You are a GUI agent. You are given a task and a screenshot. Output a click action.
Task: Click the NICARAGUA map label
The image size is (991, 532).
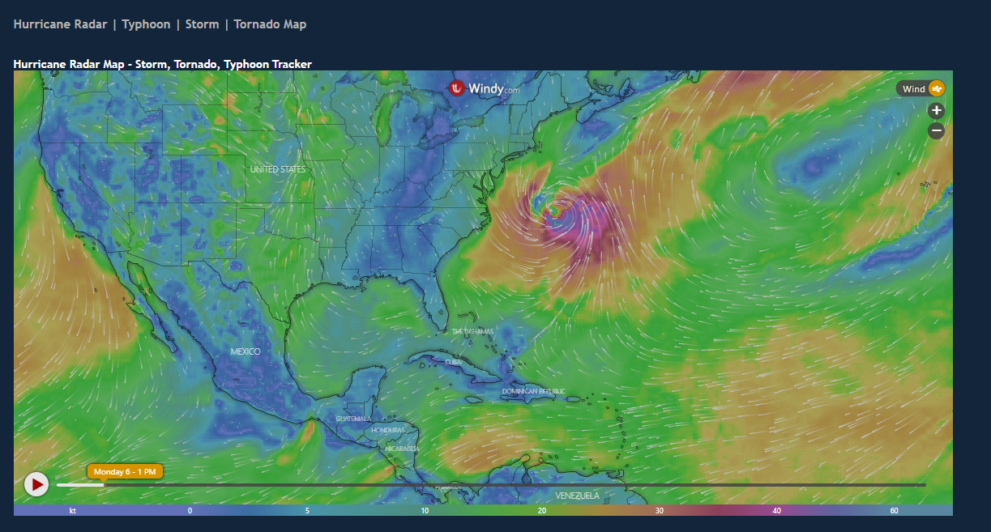402,449
